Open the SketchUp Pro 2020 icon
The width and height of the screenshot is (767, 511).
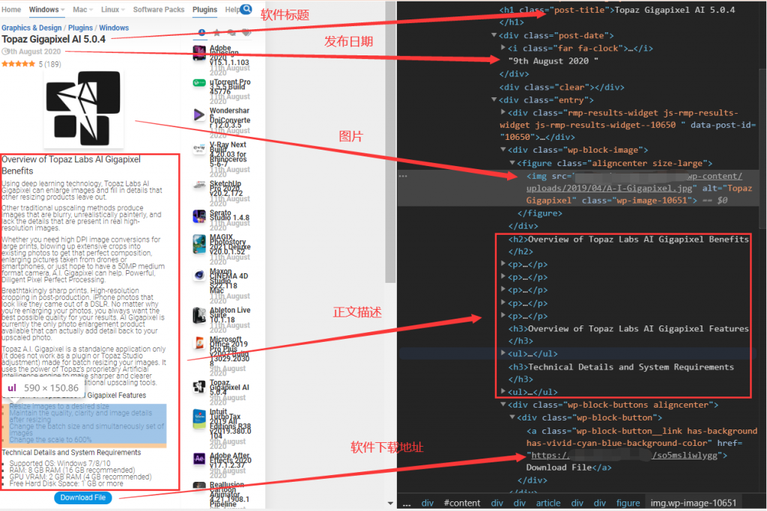click(x=199, y=185)
